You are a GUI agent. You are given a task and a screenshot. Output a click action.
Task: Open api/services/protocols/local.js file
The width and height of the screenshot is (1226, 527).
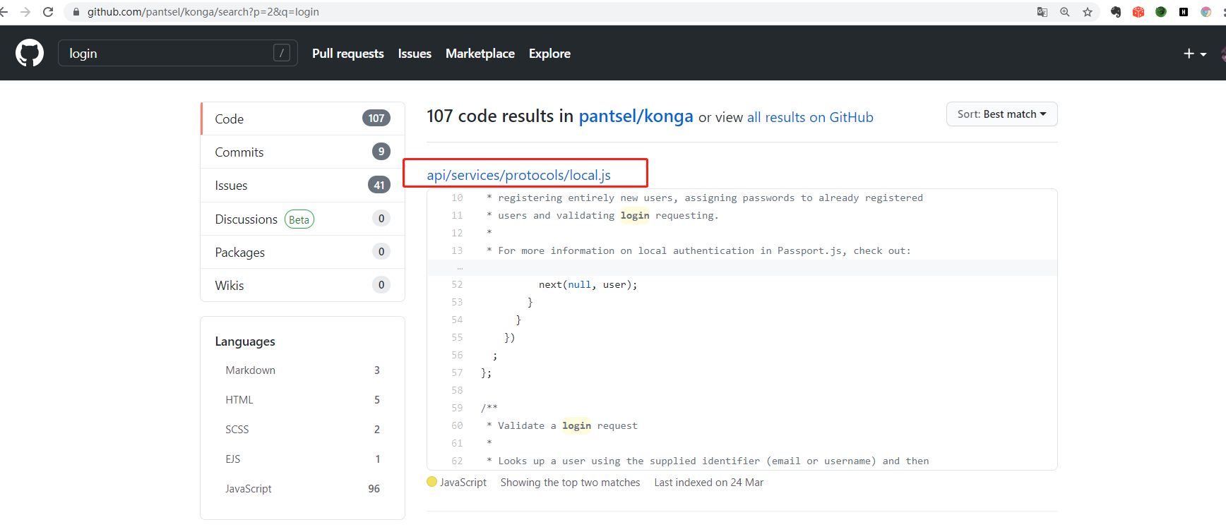click(x=518, y=175)
